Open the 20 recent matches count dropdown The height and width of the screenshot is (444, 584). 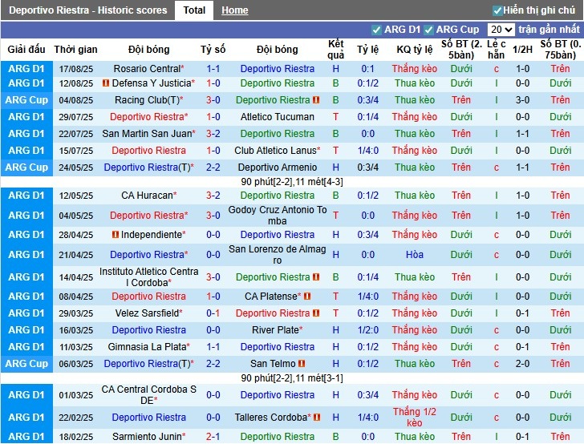click(503, 30)
